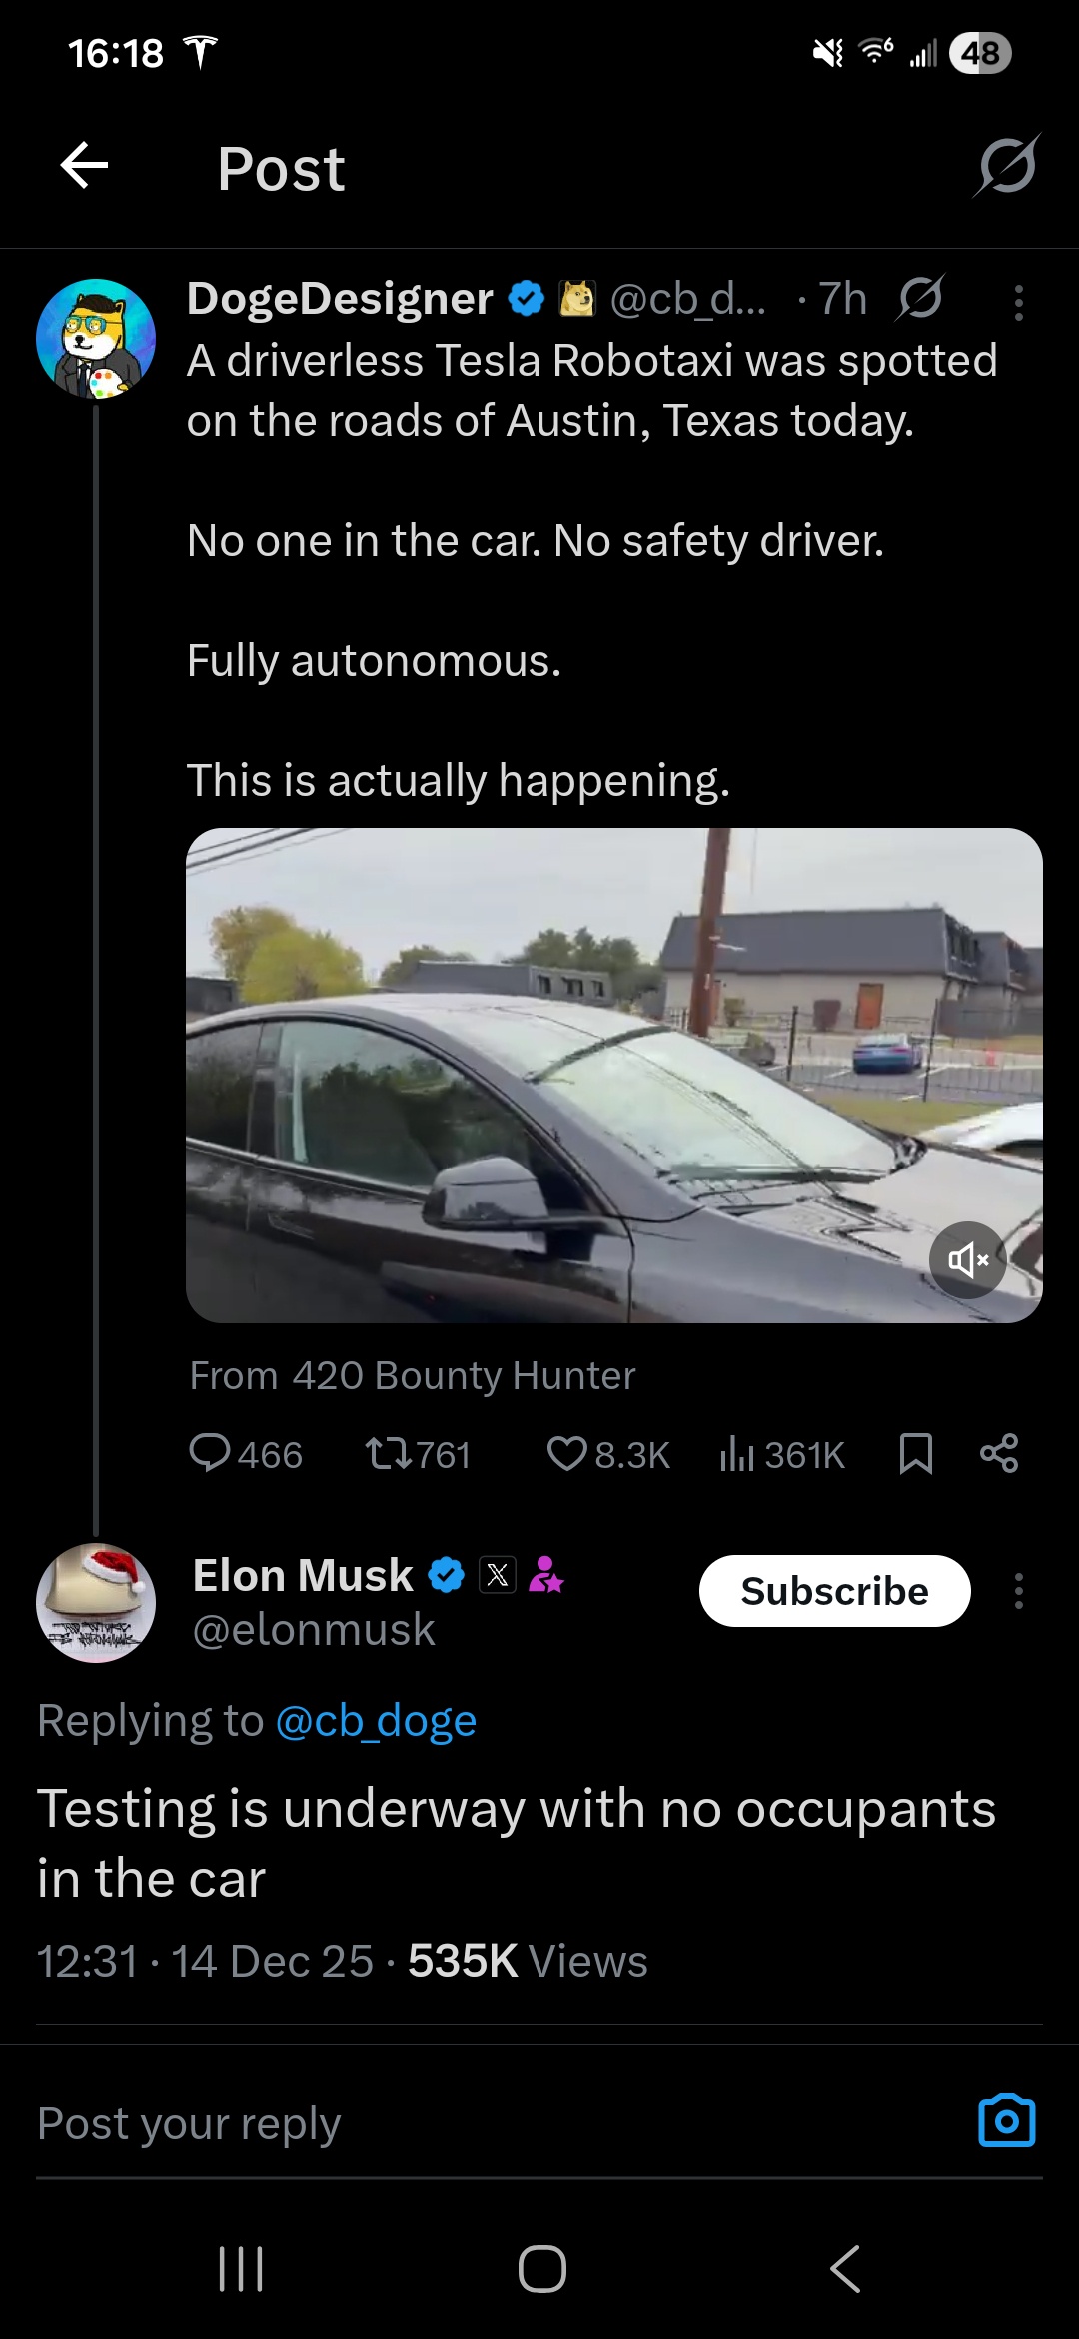Repost DogeDesigner's post with 761 reposts
The image size is (1079, 2339).
[389, 1453]
